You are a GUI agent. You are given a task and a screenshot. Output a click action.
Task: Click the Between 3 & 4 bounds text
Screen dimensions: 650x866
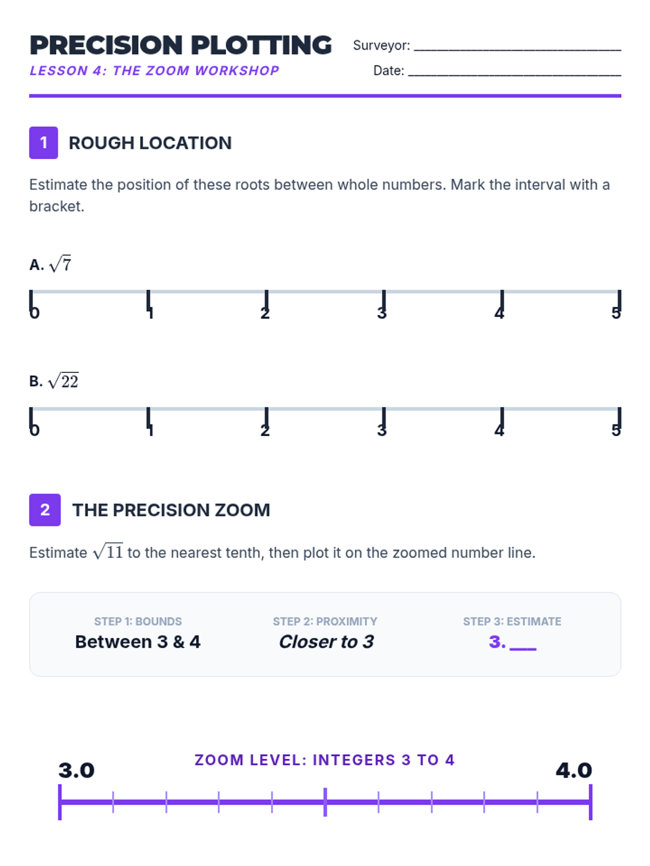(138, 642)
